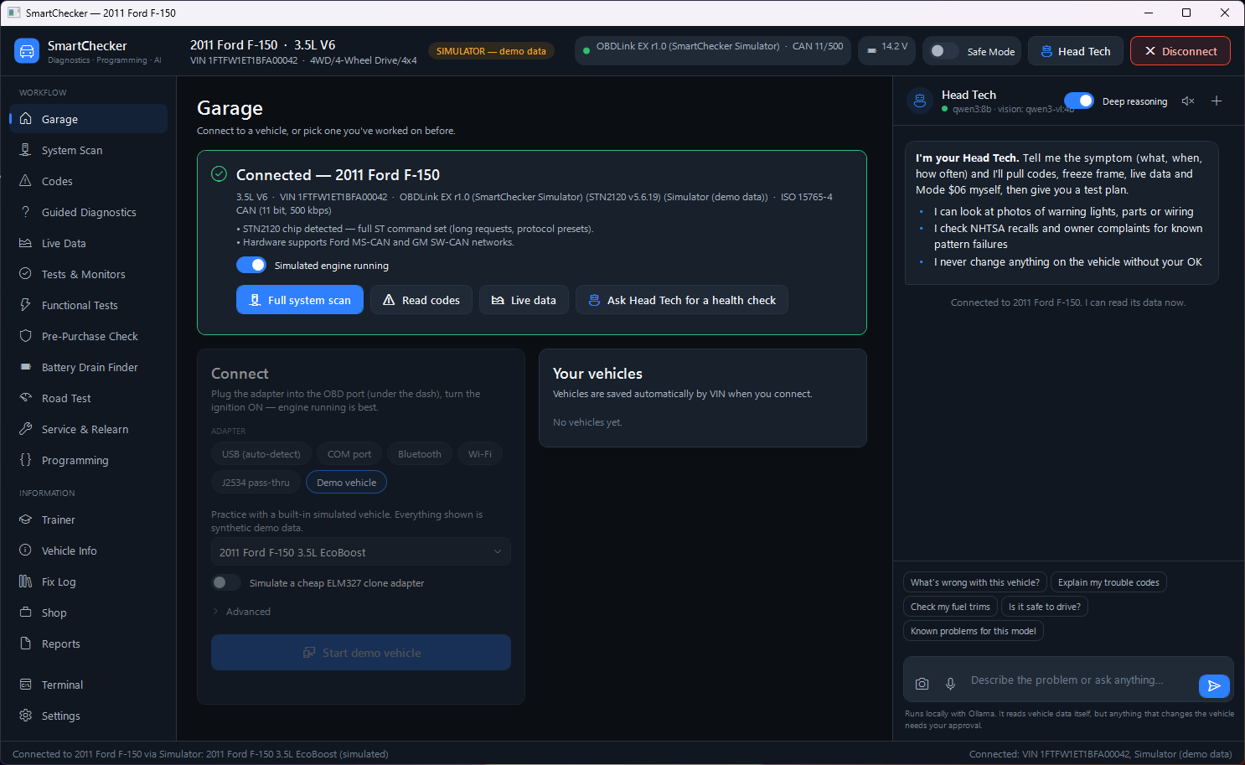This screenshot has height=765, width=1245.
Task: Select the Bluetooth adapter option
Action: tap(419, 454)
